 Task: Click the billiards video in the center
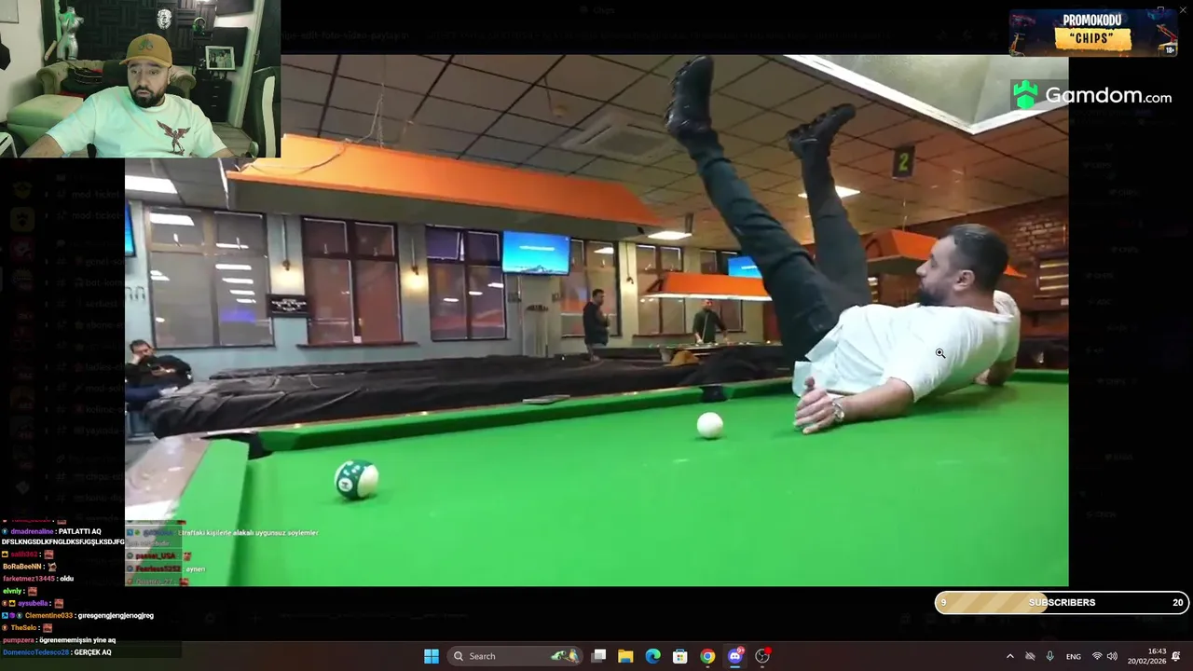596,320
